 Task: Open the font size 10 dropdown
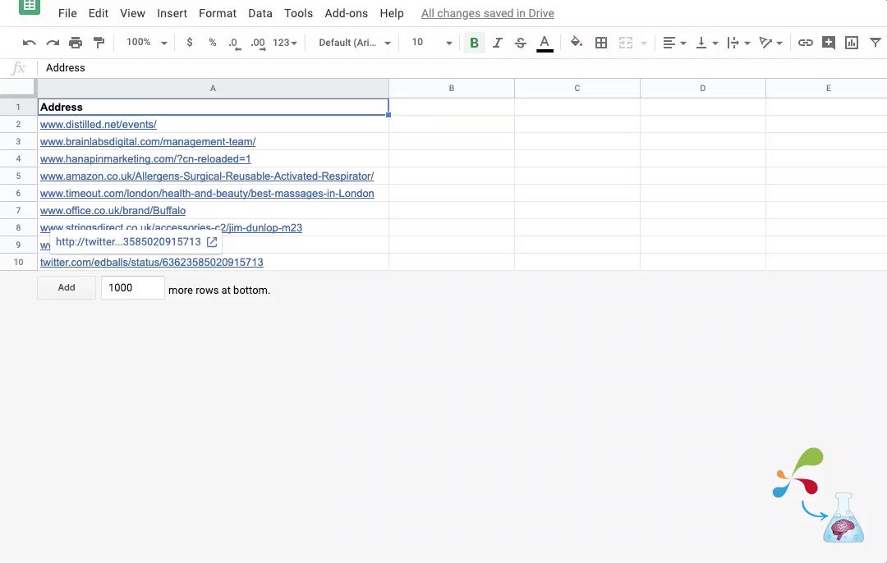[x=432, y=43]
